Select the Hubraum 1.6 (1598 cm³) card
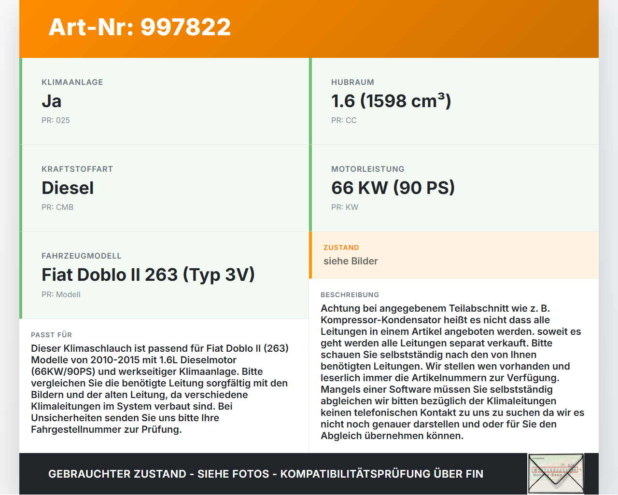Image resolution: width=618 pixels, height=495 pixels. (454, 101)
